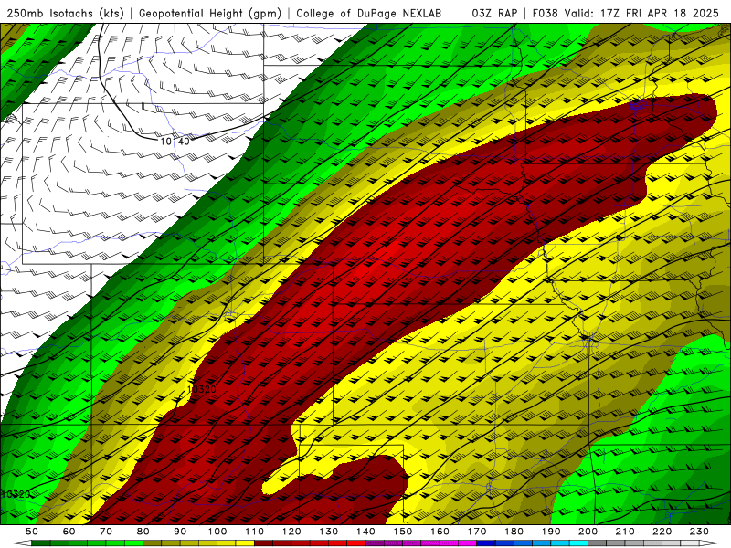Select the 180 knots scale label
The image size is (731, 548).
pos(514,532)
